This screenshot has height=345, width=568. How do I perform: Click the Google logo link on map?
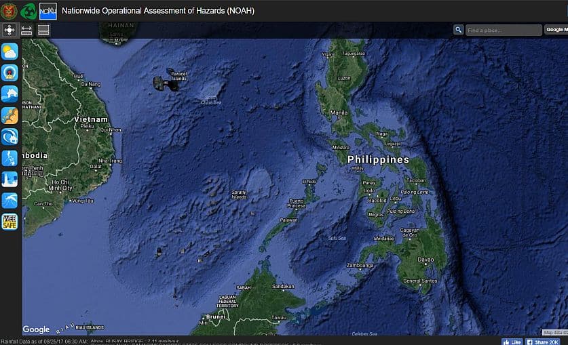coord(37,329)
